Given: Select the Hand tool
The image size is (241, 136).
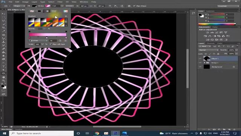Looking at the screenshot, I should (3, 77).
